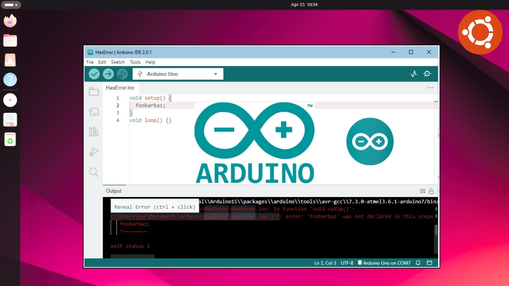Click the void loop() {} code line

[150, 120]
